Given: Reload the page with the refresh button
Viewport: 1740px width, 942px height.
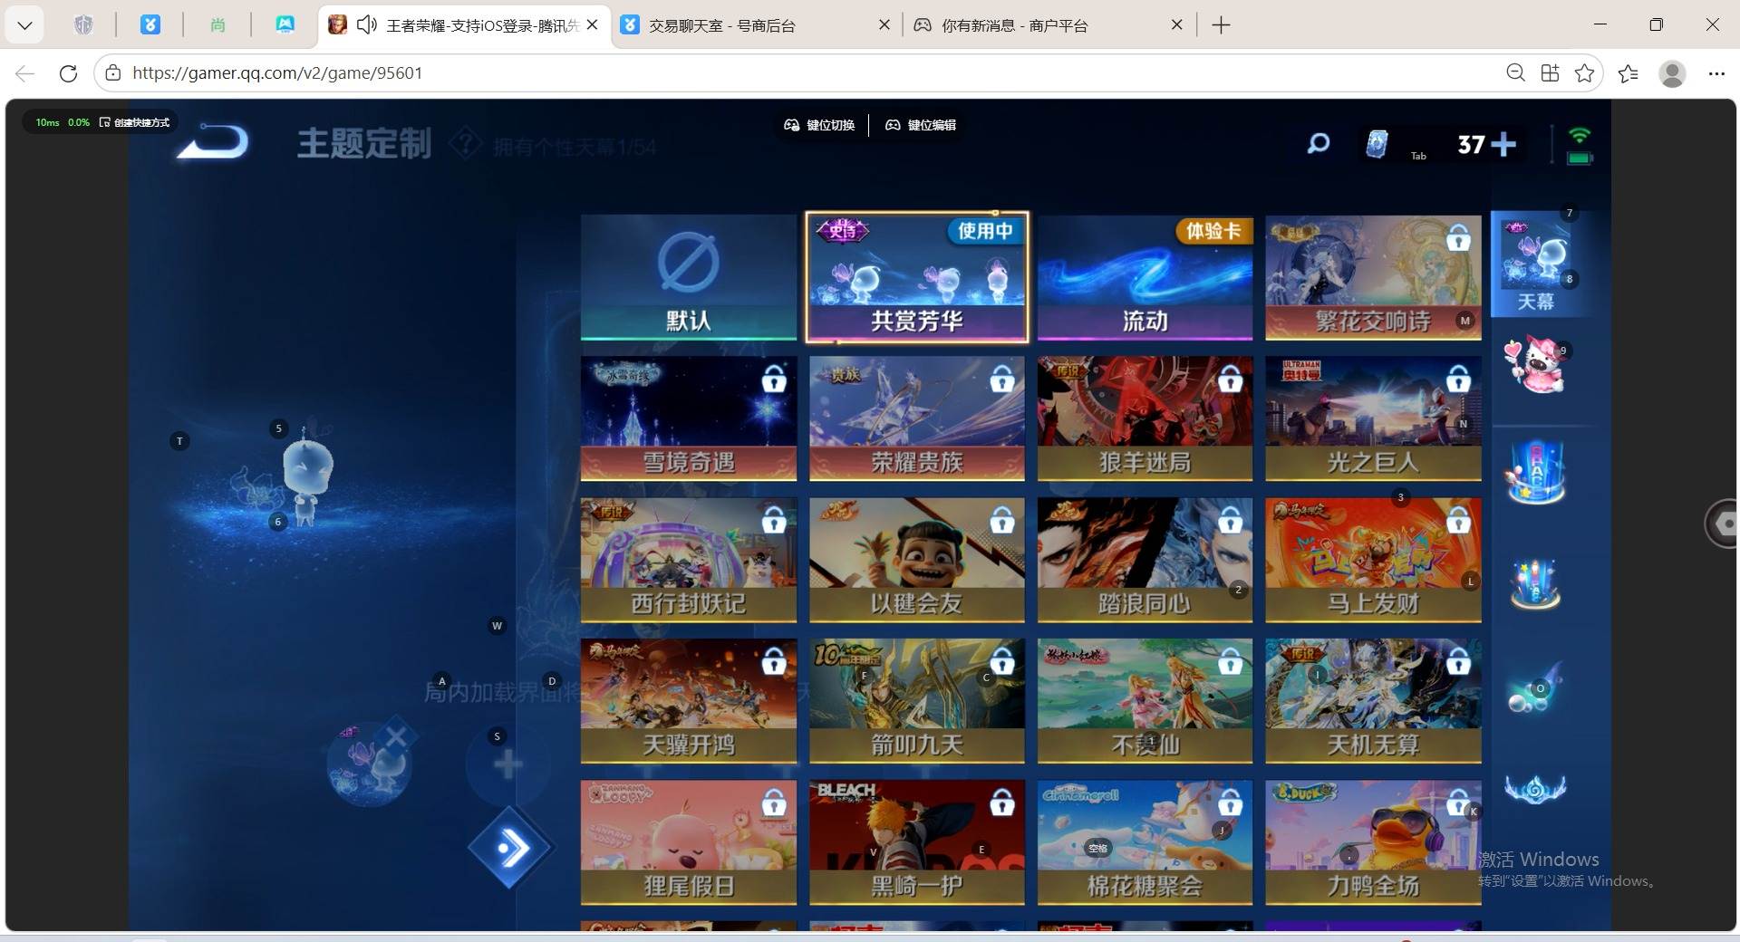Looking at the screenshot, I should coord(68,73).
